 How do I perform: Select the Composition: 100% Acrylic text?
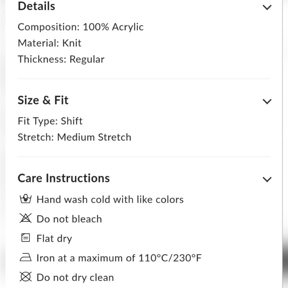[x=81, y=27]
